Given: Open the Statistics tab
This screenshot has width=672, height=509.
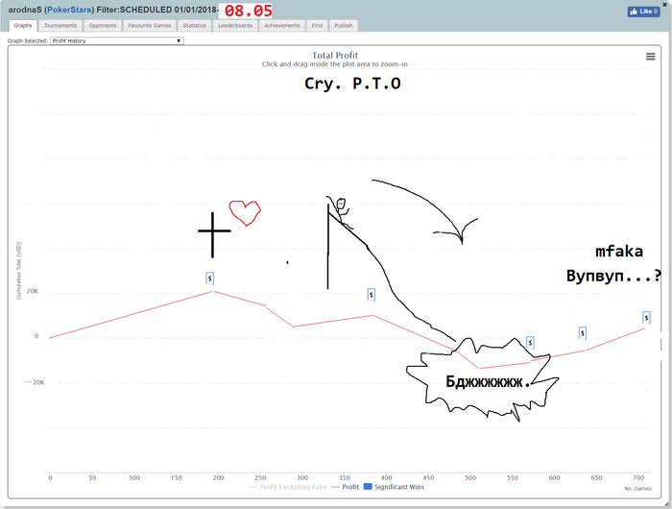Looking at the screenshot, I should [x=195, y=26].
